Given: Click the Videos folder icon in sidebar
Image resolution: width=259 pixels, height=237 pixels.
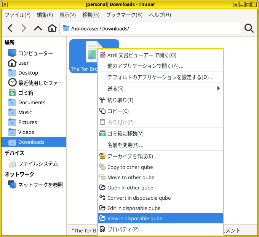Looking at the screenshot, I should [12, 132].
